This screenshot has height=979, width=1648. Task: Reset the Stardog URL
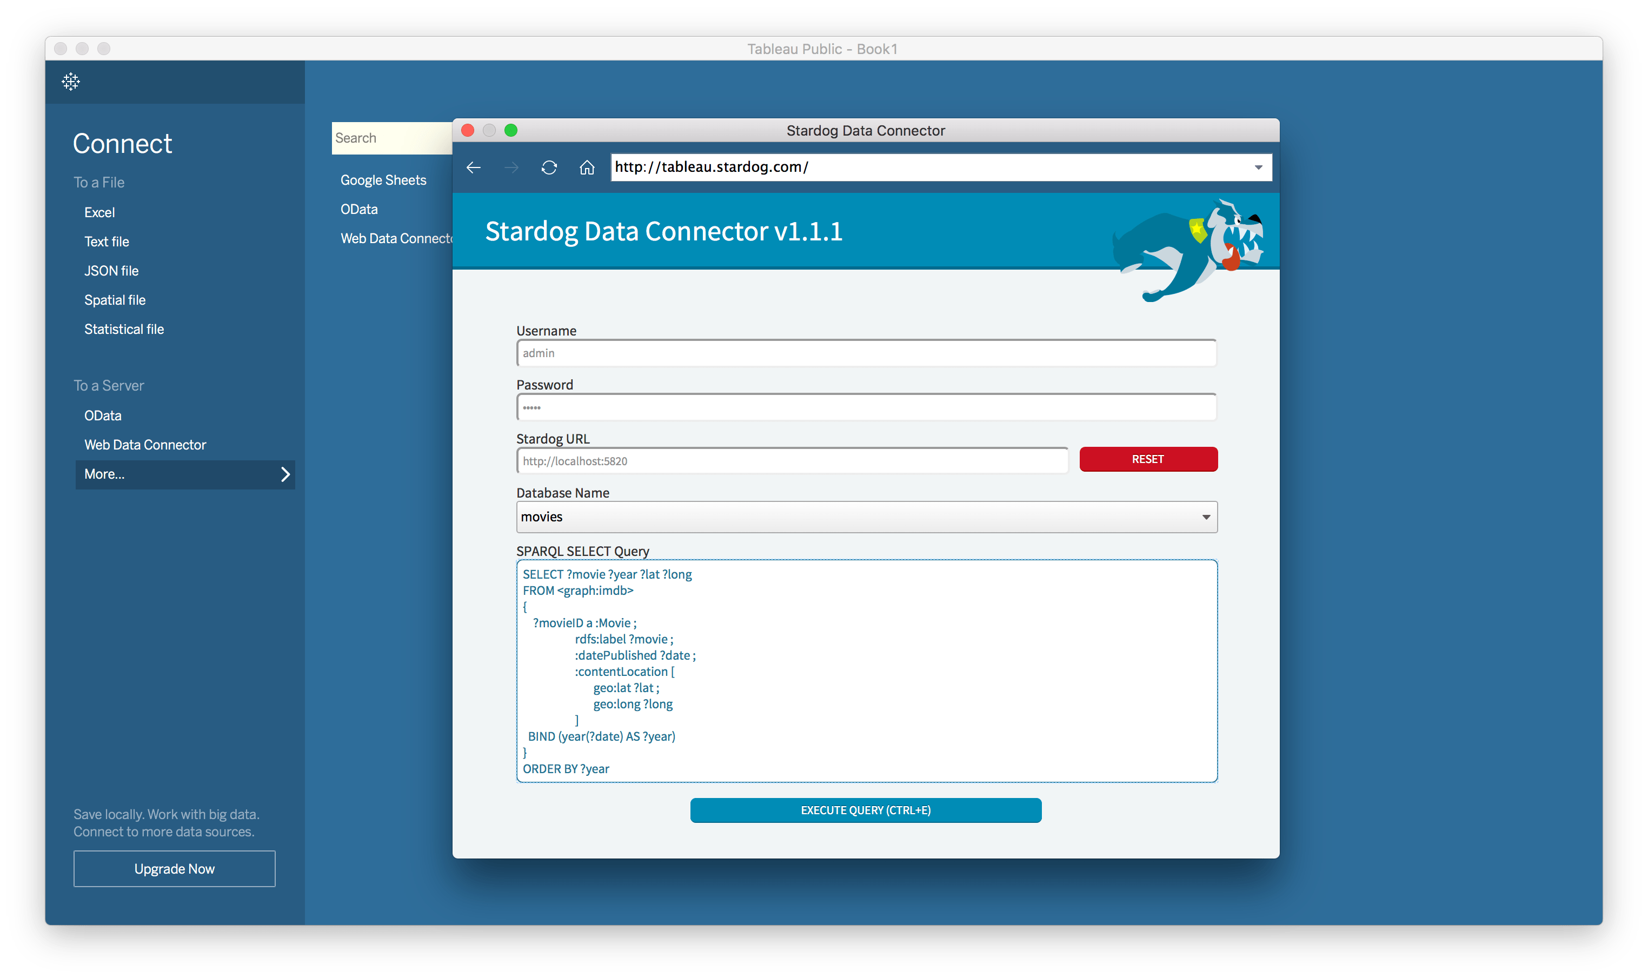point(1148,459)
